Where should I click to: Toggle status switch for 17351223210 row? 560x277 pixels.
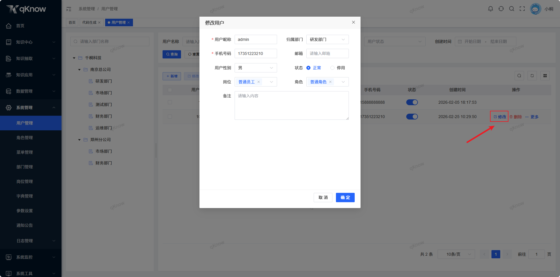[x=412, y=117]
